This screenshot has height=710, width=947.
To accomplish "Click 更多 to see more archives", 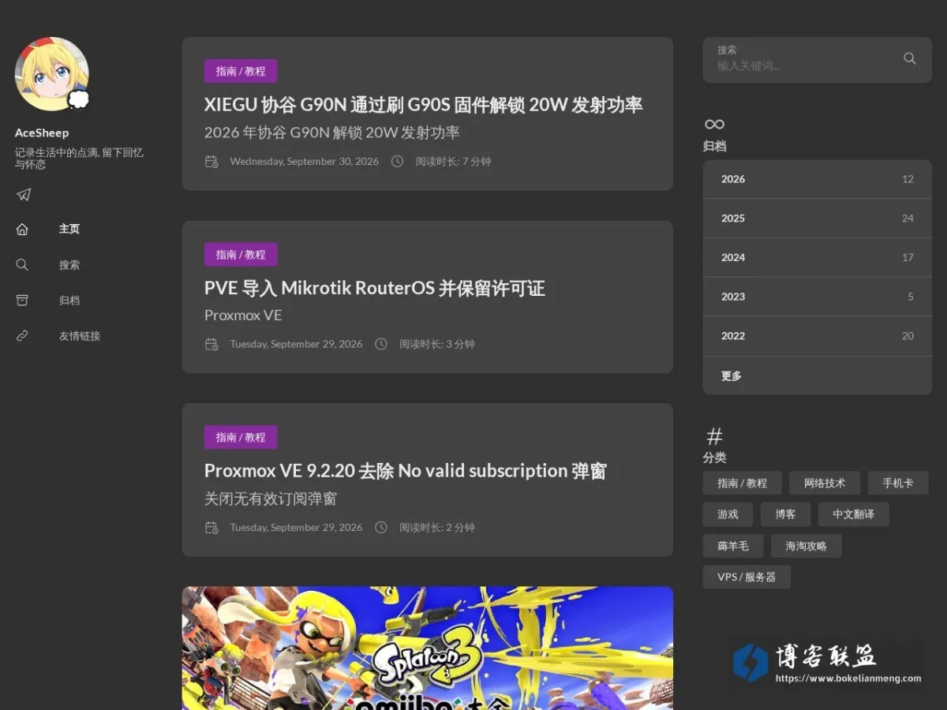I will point(818,376).
